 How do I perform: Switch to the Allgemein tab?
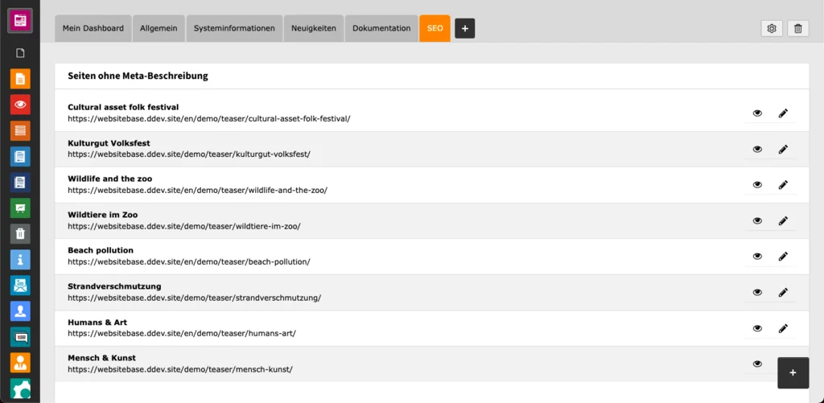tap(159, 28)
